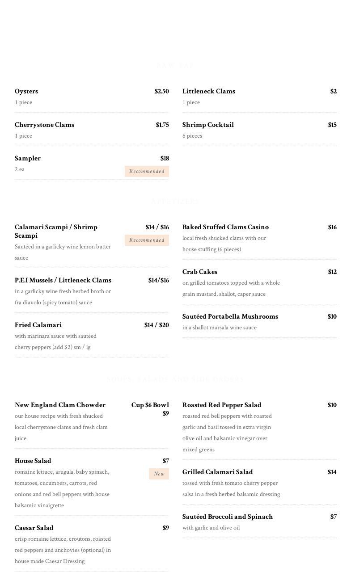Select the Baked Stuffed Clams Casino heading
This screenshot has height=572, width=351.
point(225,227)
